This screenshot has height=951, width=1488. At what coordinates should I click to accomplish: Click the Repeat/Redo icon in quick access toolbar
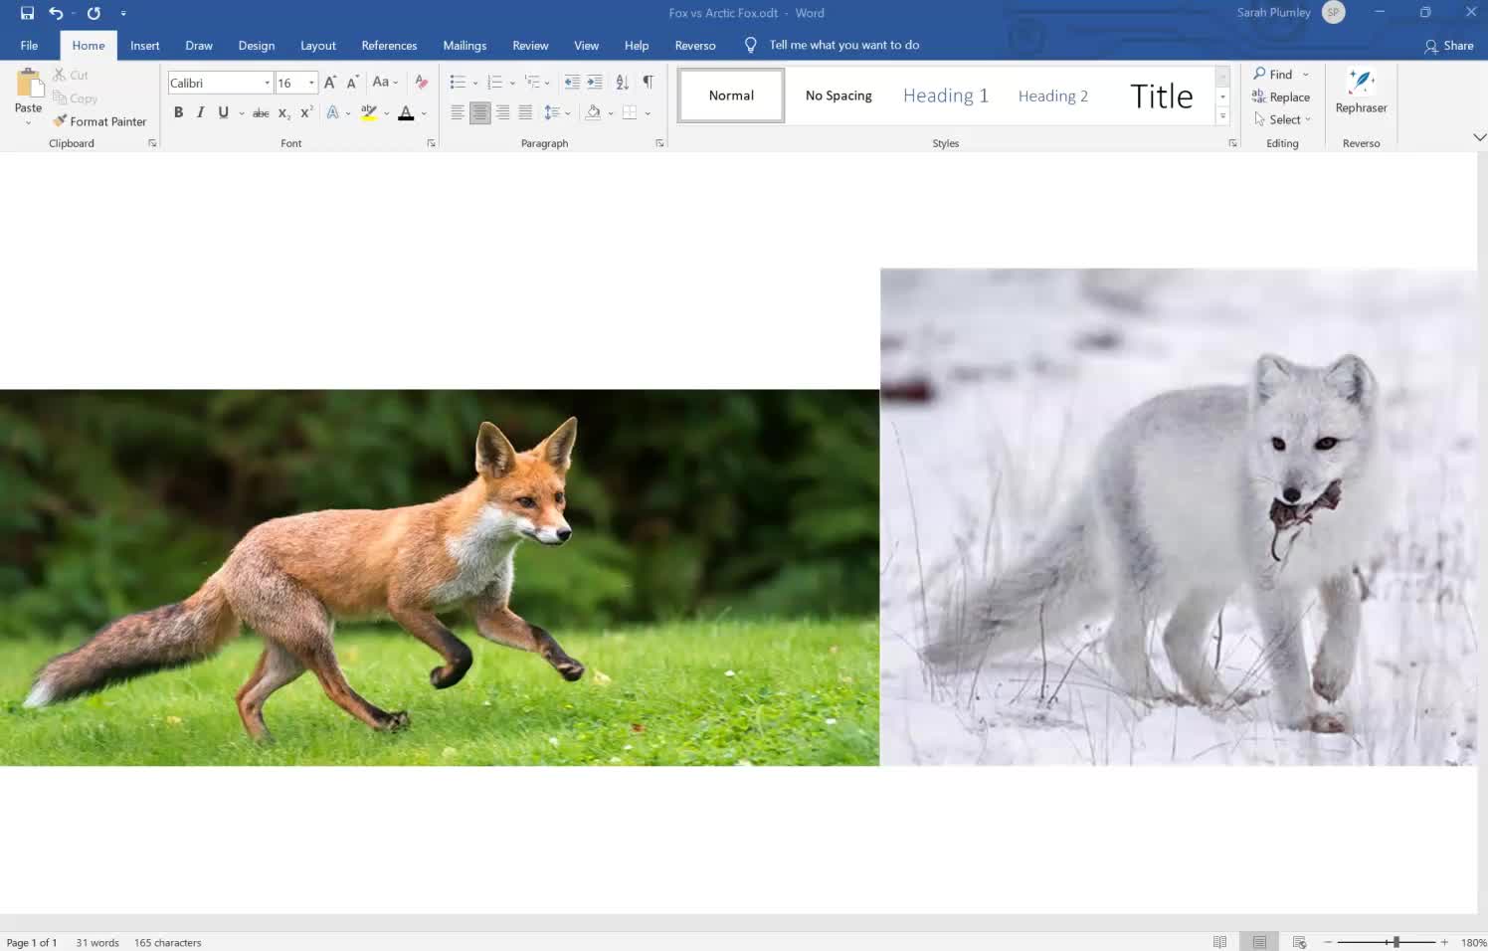pyautogui.click(x=93, y=13)
